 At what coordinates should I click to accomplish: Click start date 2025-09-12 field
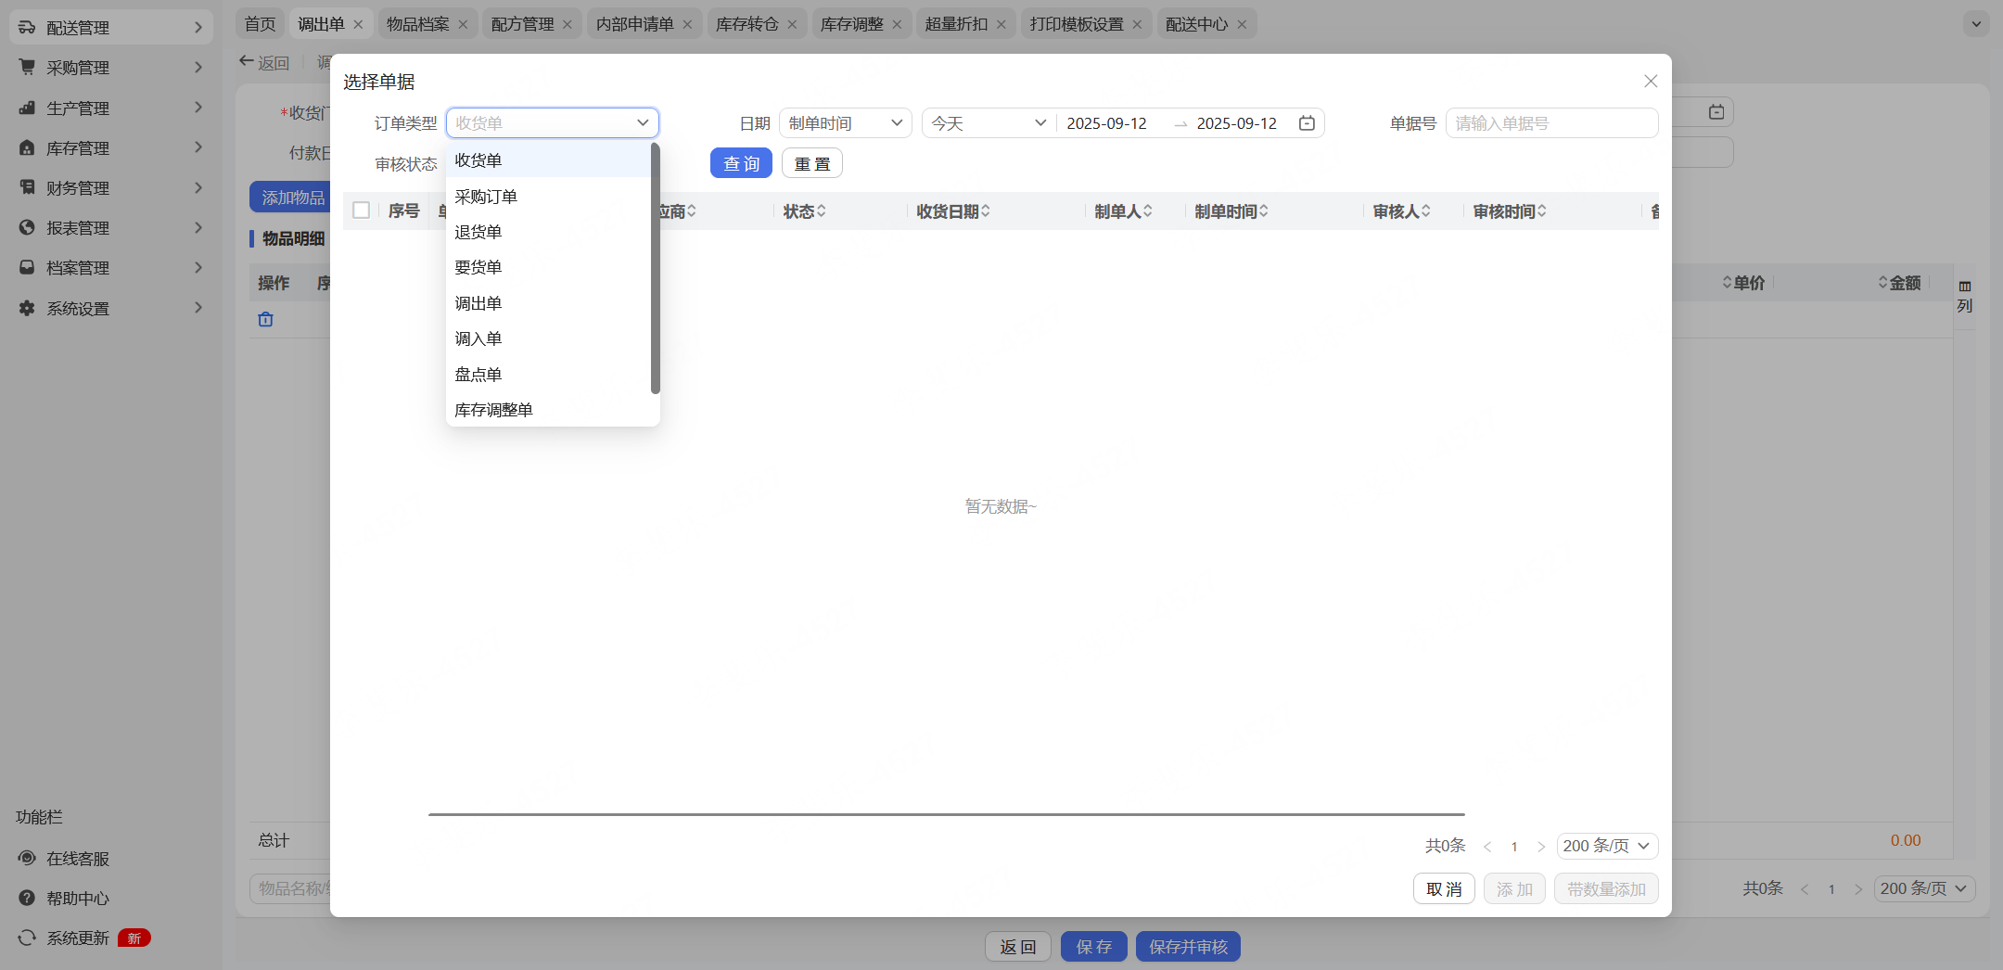pos(1106,123)
